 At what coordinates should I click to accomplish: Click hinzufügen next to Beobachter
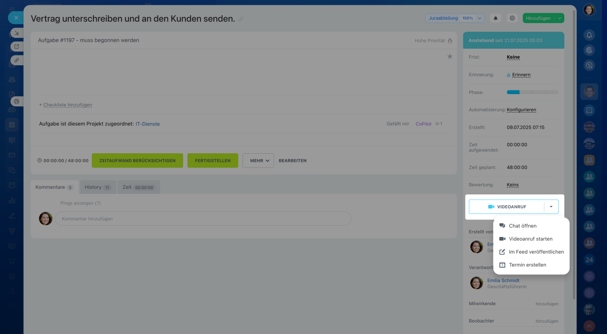(x=547, y=321)
